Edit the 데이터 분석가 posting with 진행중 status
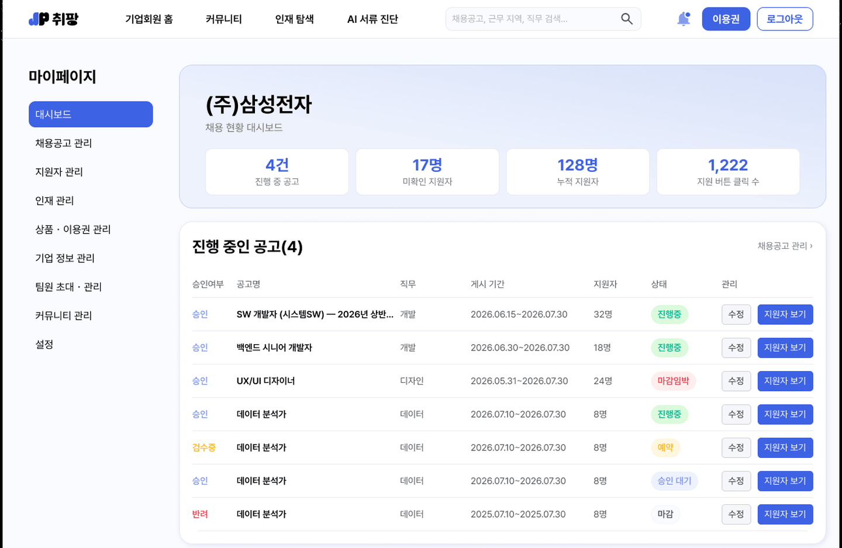 [736, 414]
